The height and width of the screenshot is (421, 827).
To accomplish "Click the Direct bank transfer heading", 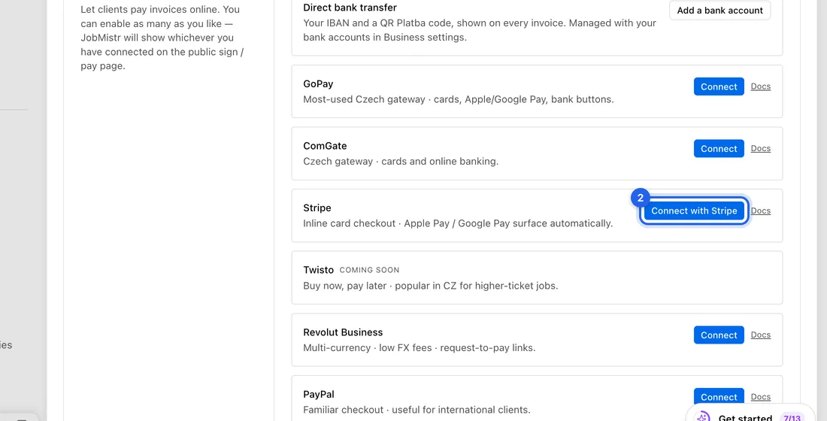I will (x=350, y=8).
